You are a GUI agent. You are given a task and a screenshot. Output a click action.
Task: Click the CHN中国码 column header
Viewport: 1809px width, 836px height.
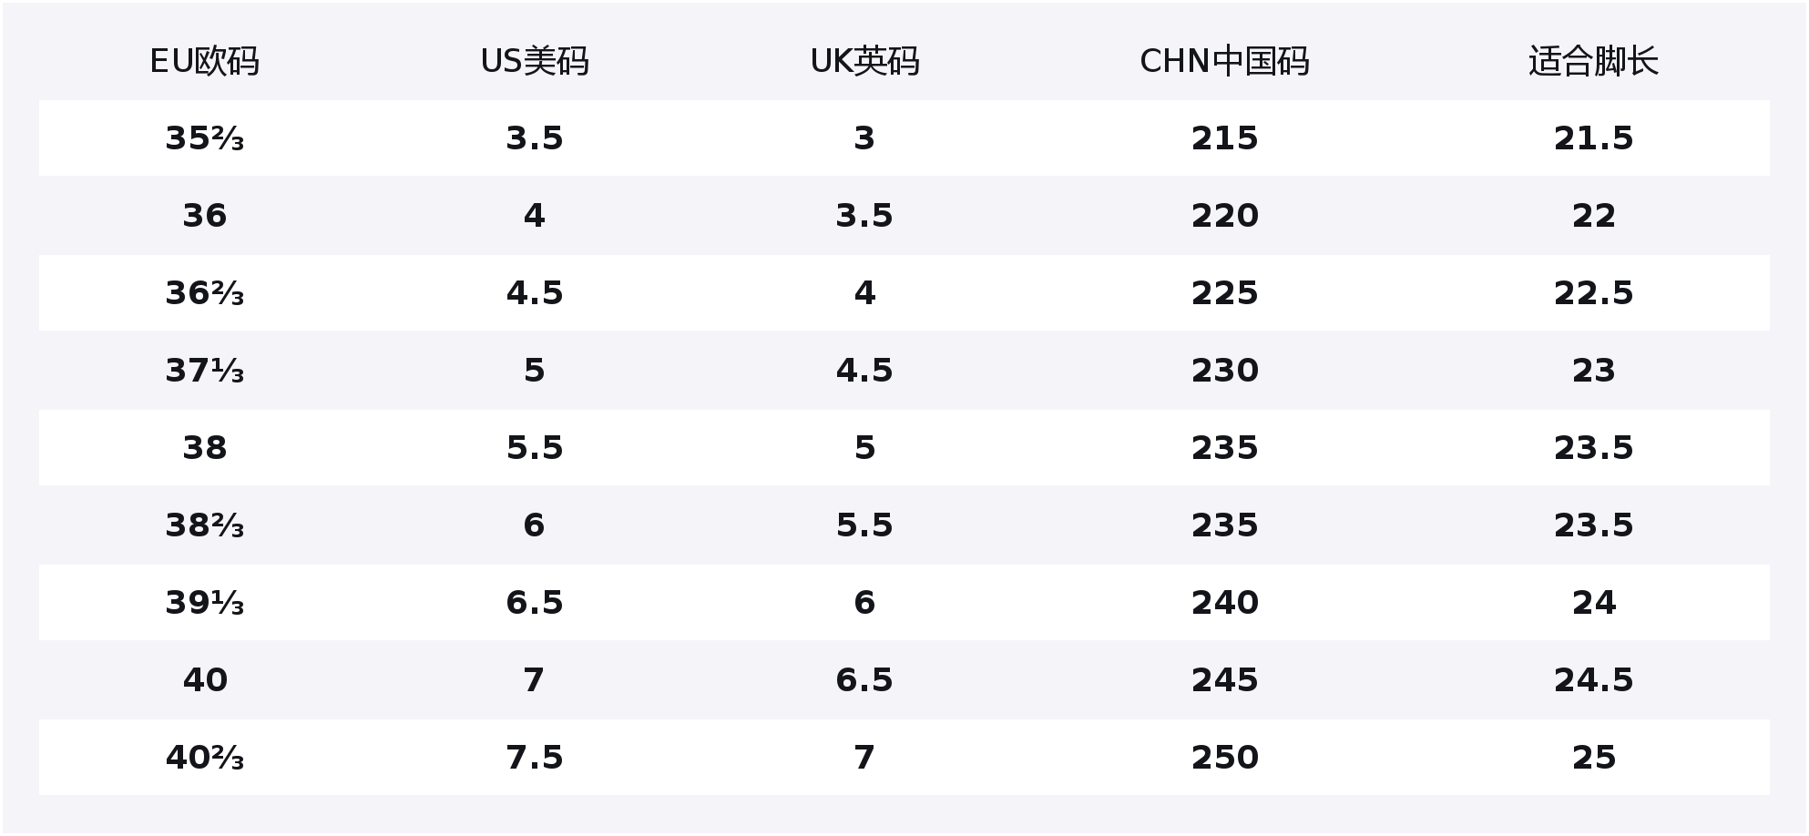(x=1224, y=61)
